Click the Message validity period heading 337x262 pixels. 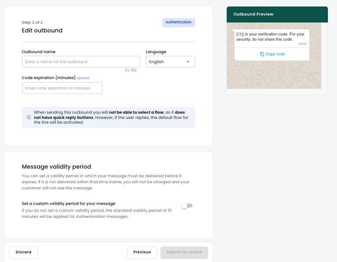[56, 166]
